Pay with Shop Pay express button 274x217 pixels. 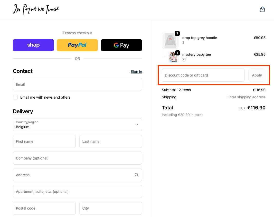(33, 45)
